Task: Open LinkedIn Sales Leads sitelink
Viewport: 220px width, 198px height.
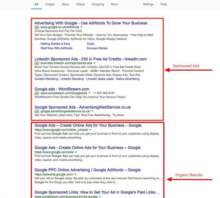Action: [x=100, y=79]
